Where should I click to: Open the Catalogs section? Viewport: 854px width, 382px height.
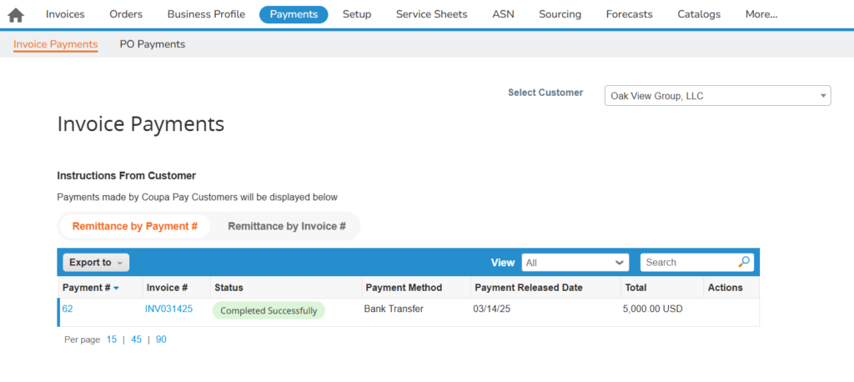pyautogui.click(x=699, y=15)
